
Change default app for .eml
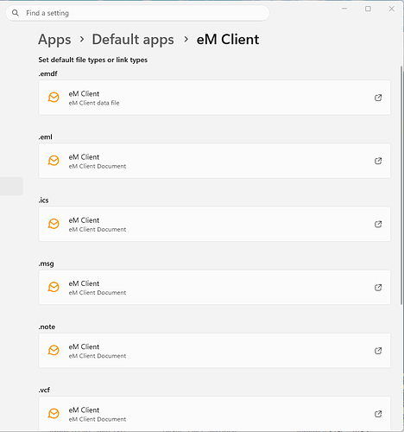pyautogui.click(x=215, y=161)
